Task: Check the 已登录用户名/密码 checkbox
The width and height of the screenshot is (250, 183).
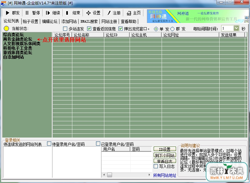Action: [x=98, y=144]
